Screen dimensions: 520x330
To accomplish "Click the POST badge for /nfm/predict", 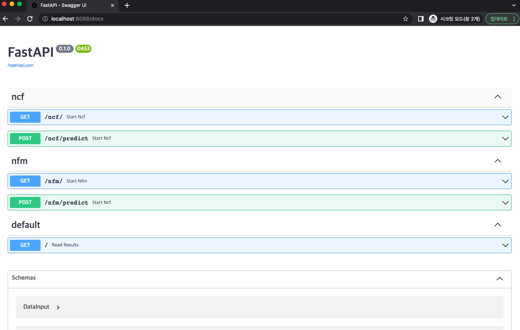I will tap(25, 203).
